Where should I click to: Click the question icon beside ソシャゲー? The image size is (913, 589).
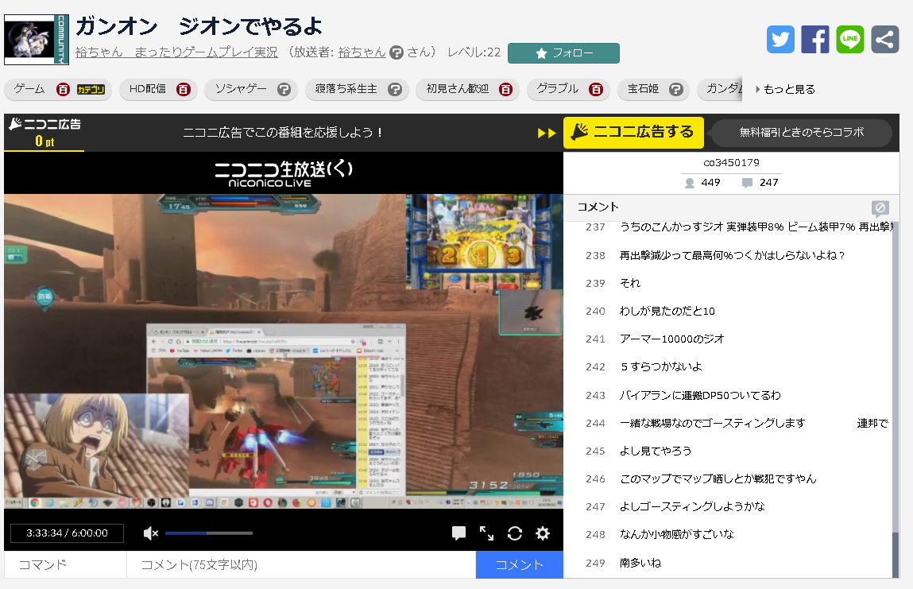coord(284,89)
